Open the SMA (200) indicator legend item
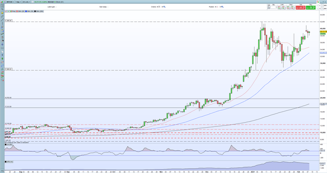Viewport: 327px width, 173px height. [x=39, y=11]
